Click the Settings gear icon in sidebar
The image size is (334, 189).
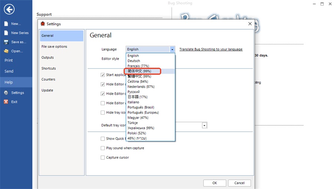point(6,93)
